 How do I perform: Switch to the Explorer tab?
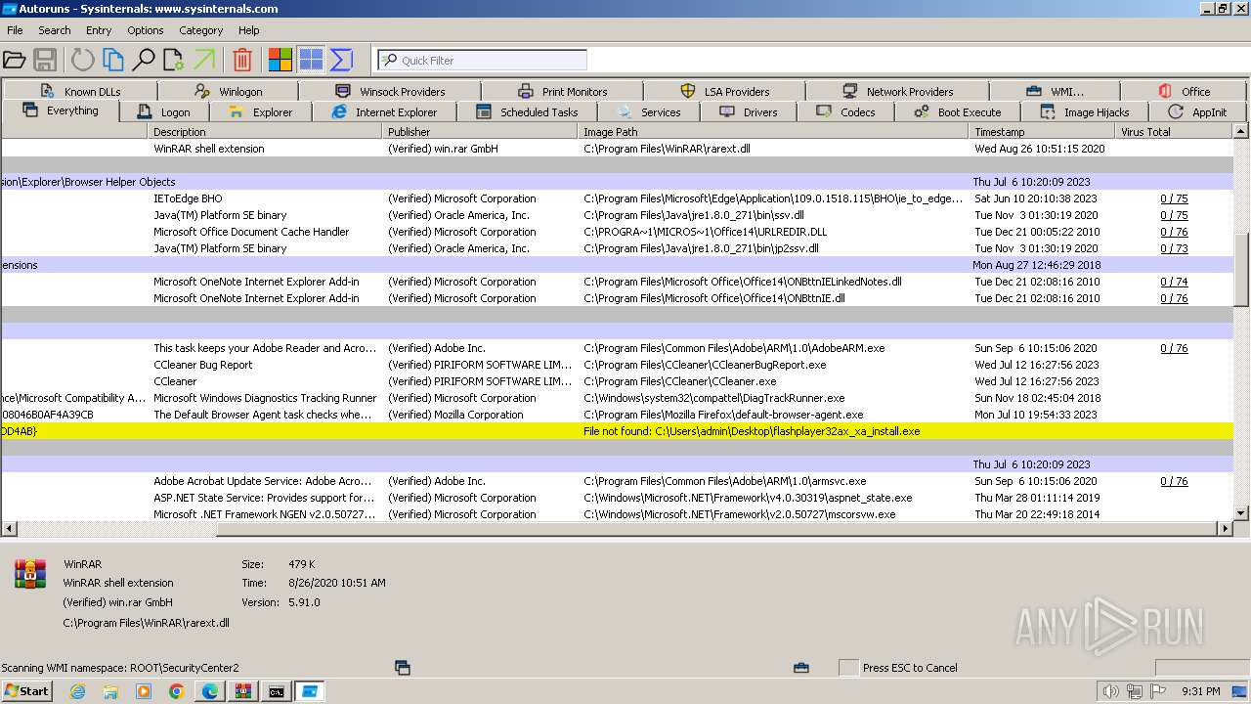[260, 111]
